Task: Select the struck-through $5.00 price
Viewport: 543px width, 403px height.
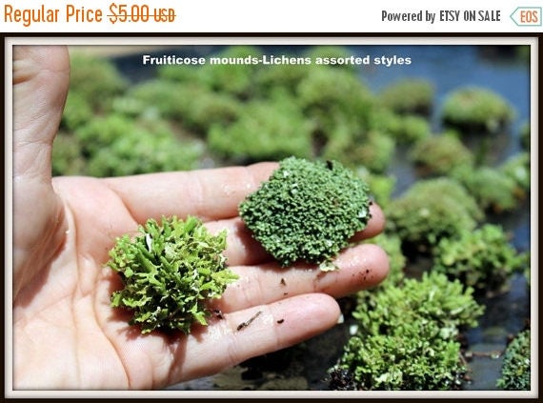Action: point(130,14)
